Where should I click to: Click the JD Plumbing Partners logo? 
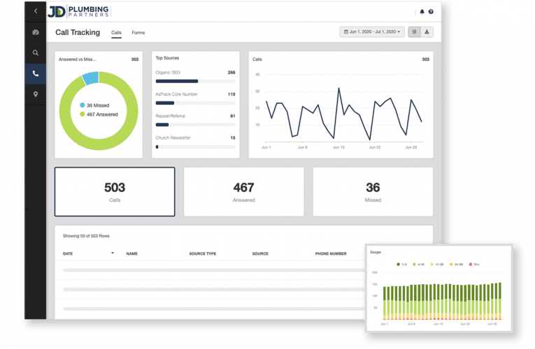[78, 12]
